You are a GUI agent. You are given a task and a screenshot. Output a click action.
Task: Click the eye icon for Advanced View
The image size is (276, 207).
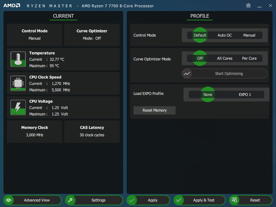(9, 200)
